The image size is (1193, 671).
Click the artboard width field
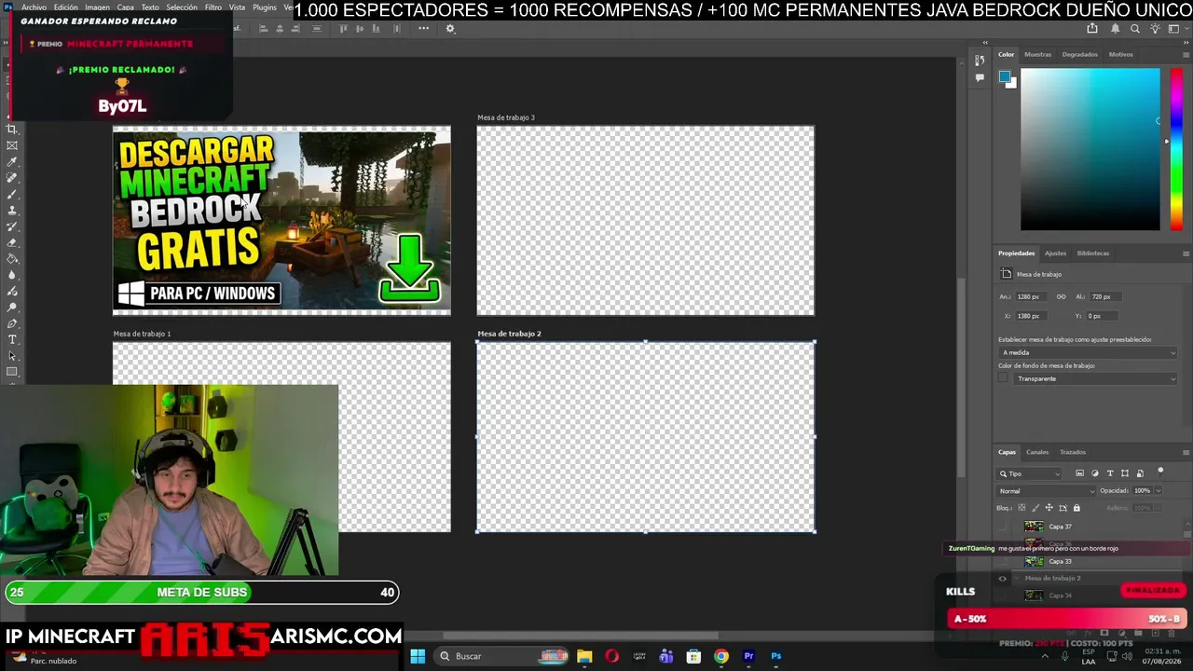1030,296
